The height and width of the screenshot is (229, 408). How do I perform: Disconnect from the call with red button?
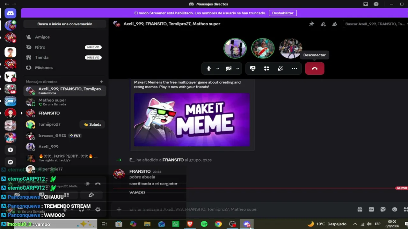tap(315, 68)
